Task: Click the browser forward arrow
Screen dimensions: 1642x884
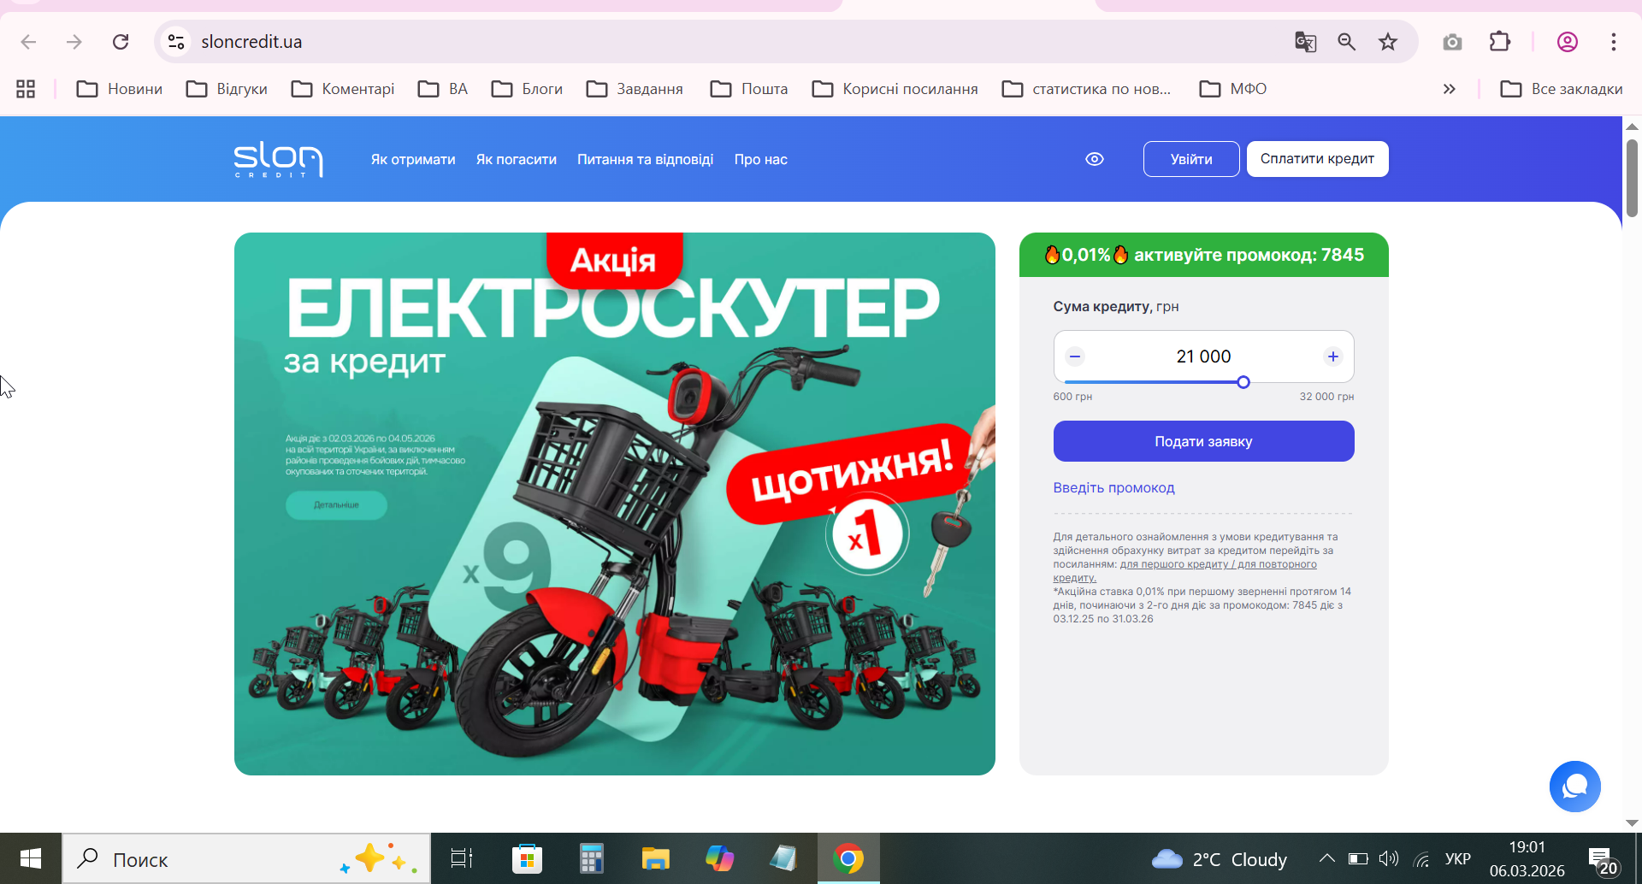Action: point(74,42)
